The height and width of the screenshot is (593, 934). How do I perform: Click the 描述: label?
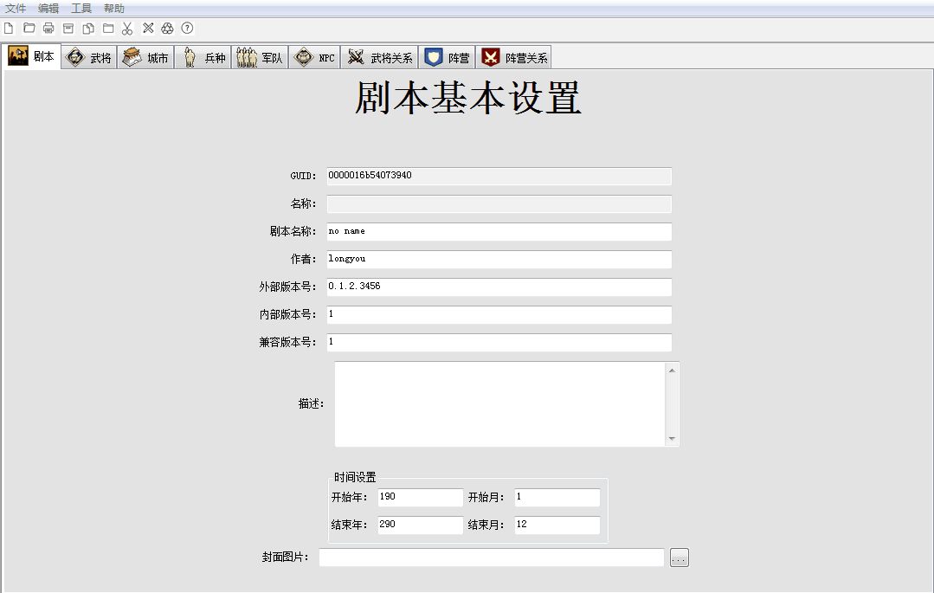coord(311,404)
